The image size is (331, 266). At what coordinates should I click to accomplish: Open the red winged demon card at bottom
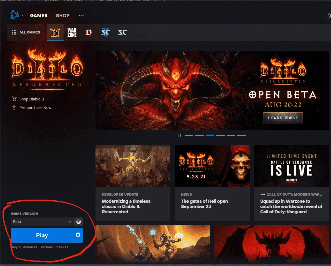271,244
